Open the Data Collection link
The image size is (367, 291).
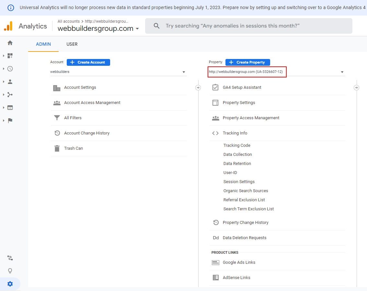237,155
